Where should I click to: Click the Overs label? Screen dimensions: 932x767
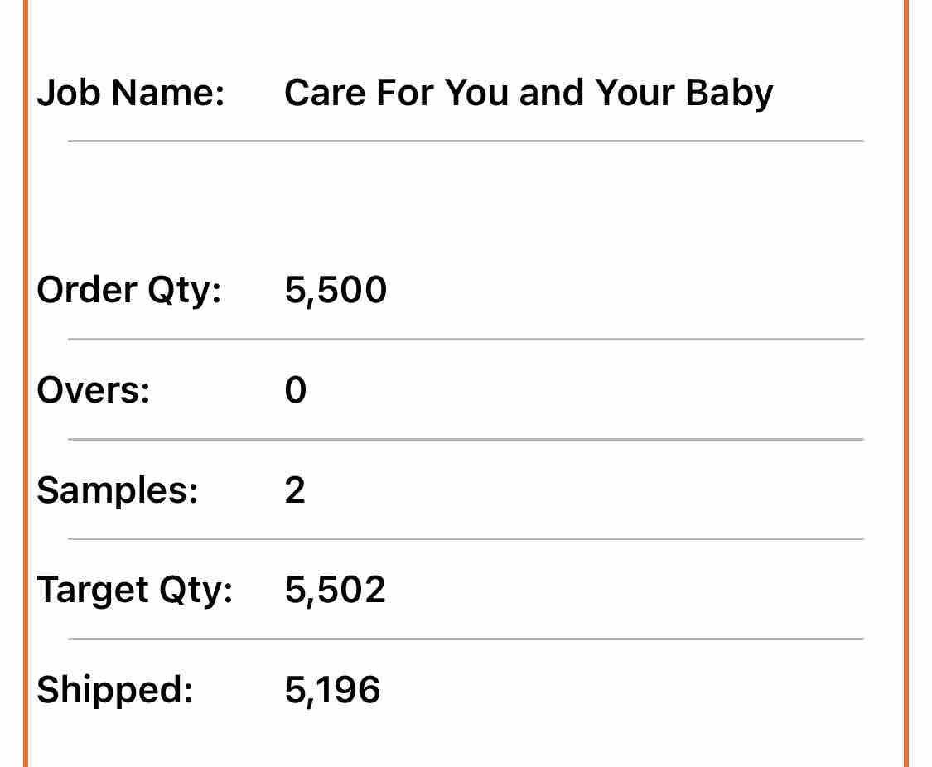tap(94, 390)
